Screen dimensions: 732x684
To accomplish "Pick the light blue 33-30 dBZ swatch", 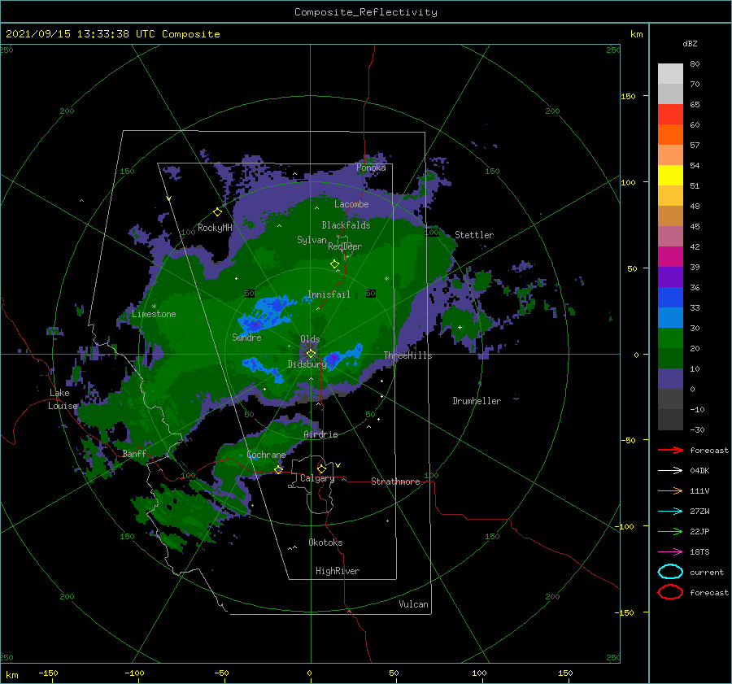I will [x=670, y=318].
